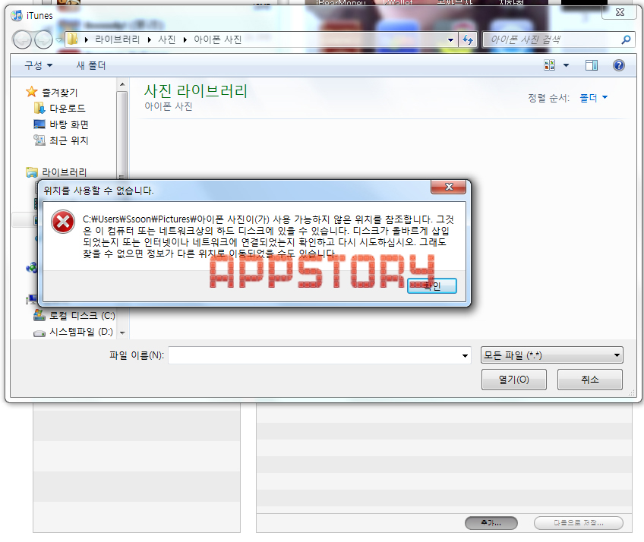The image size is (644, 542).
Task: Click the 아이폰 사진 검색 search field
Action: point(552,39)
